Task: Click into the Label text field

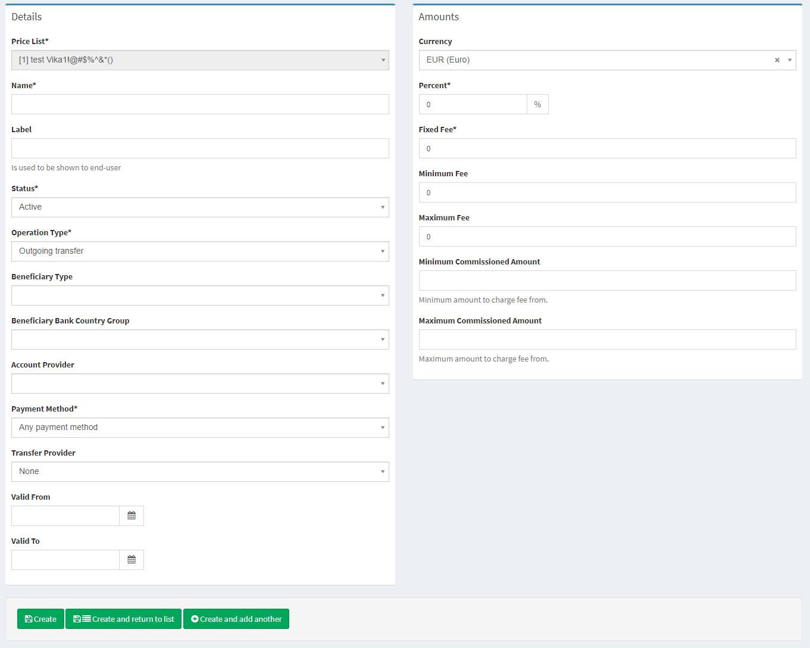Action: coord(200,148)
